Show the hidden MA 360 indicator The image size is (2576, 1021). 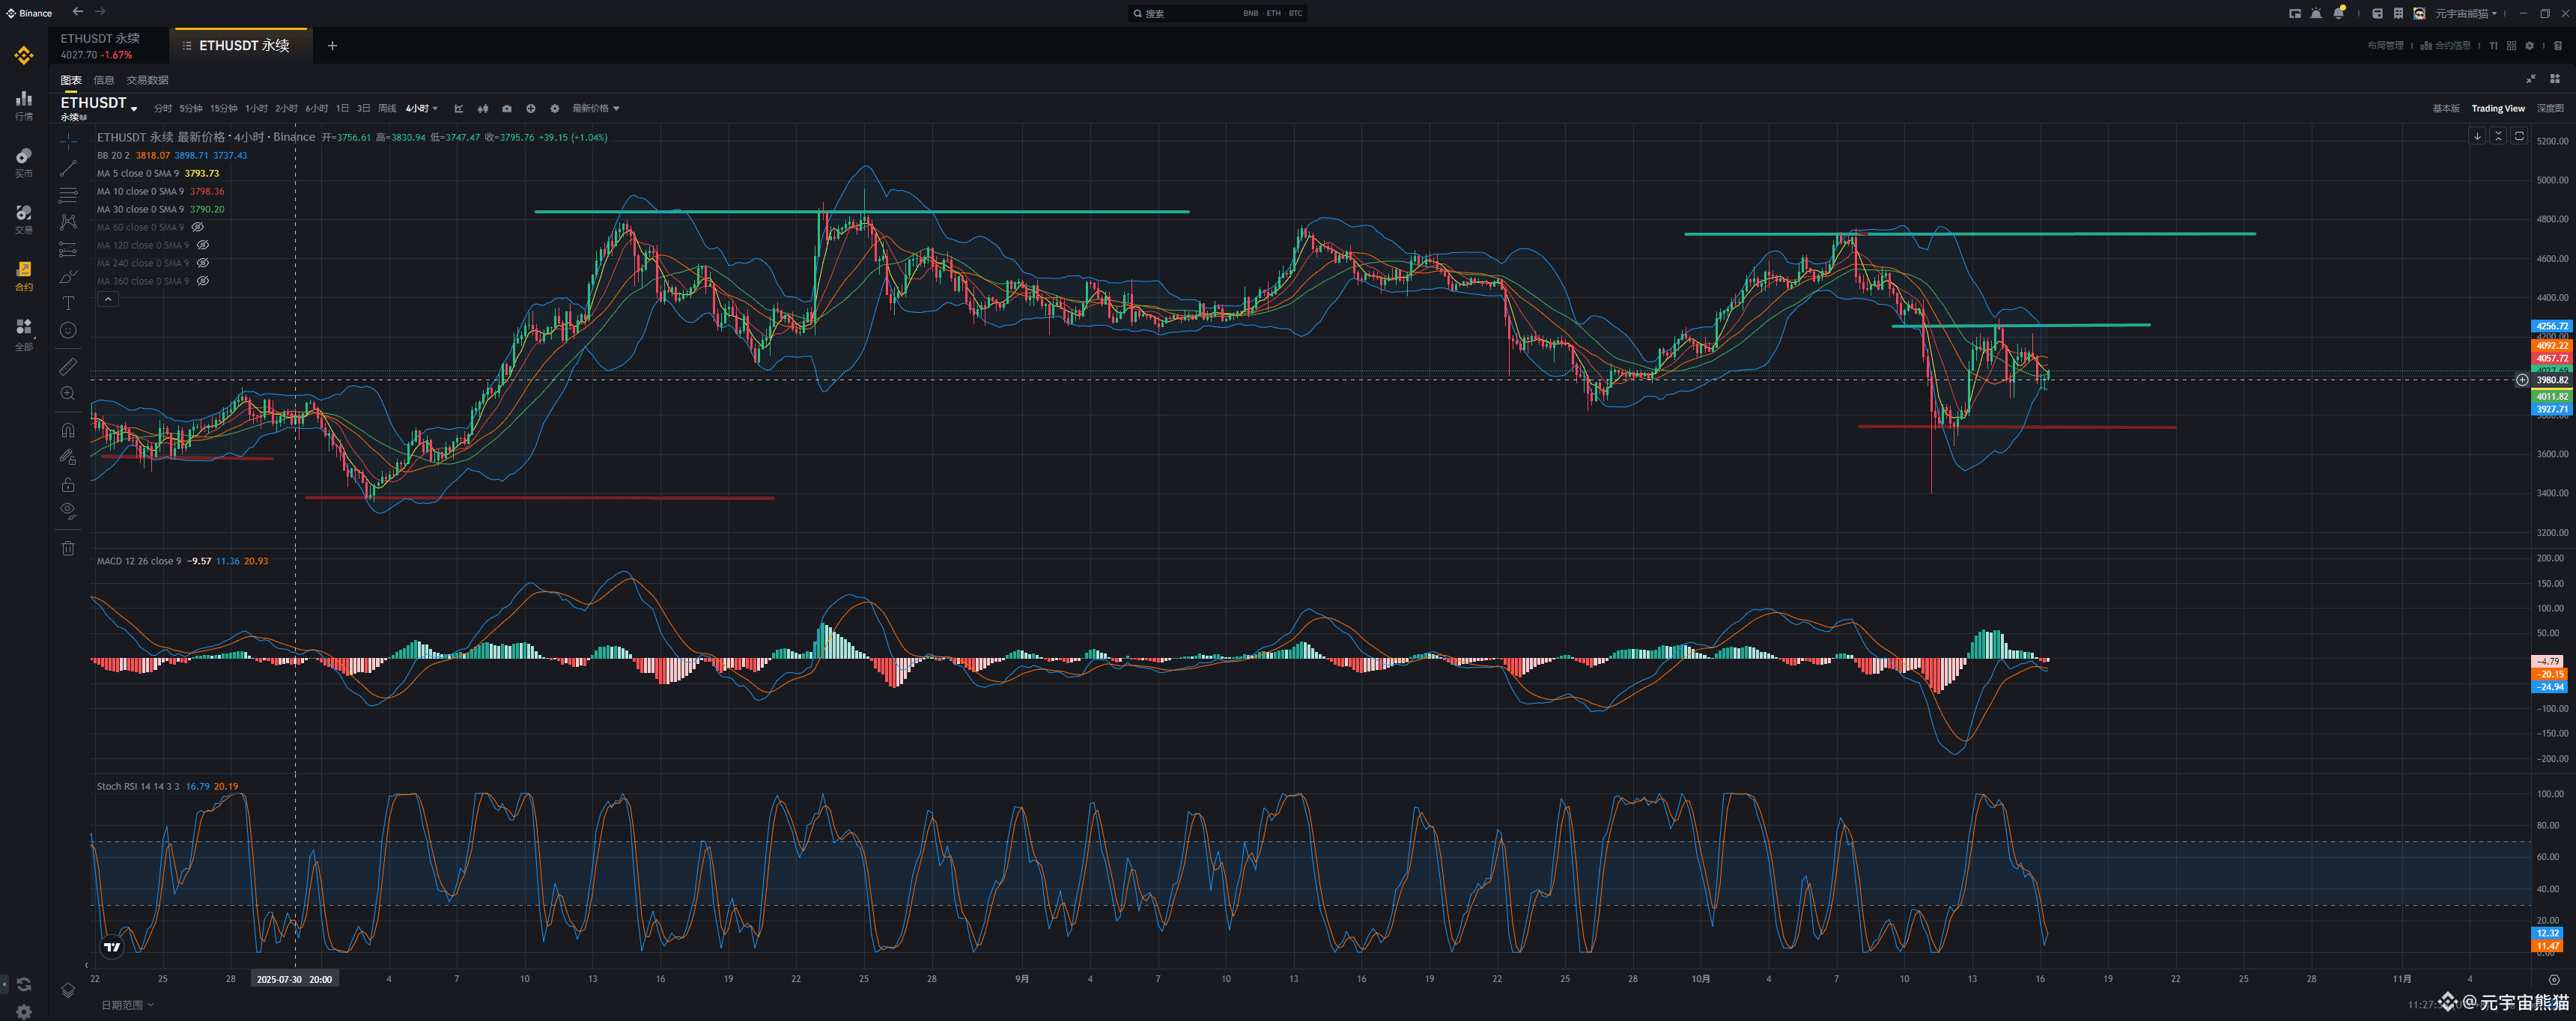[203, 281]
